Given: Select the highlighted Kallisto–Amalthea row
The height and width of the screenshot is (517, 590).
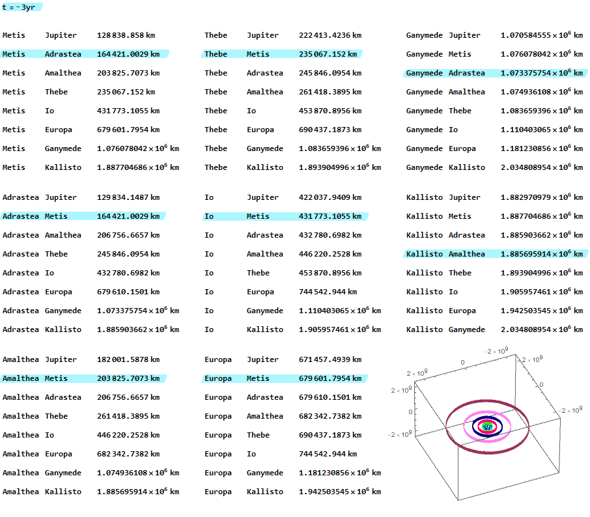Looking at the screenshot, I should pos(494,254).
